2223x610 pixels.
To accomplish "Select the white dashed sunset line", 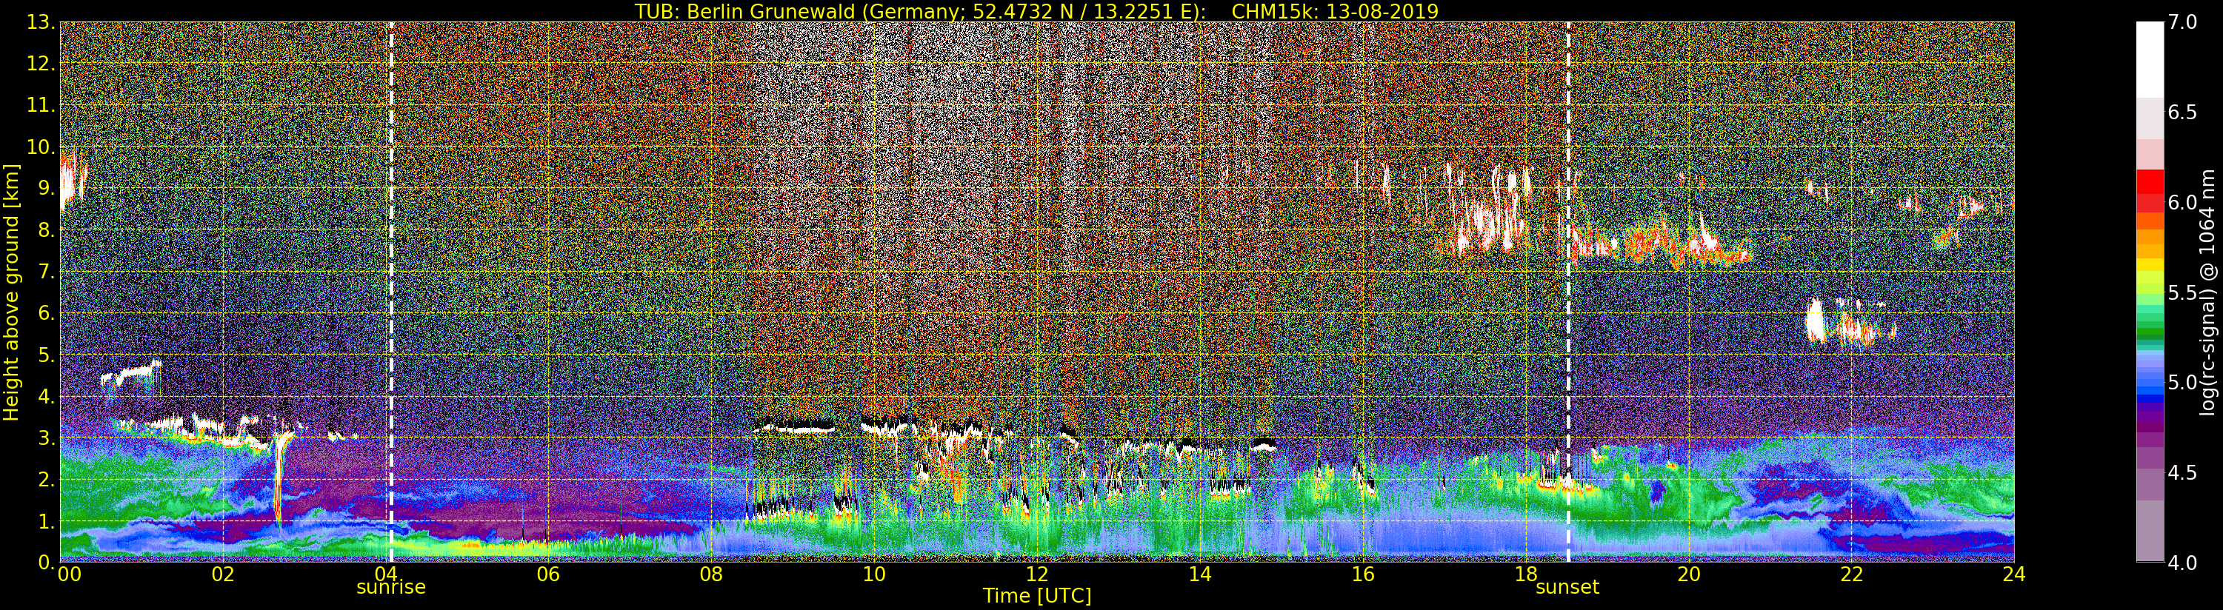I will 1568,292.
